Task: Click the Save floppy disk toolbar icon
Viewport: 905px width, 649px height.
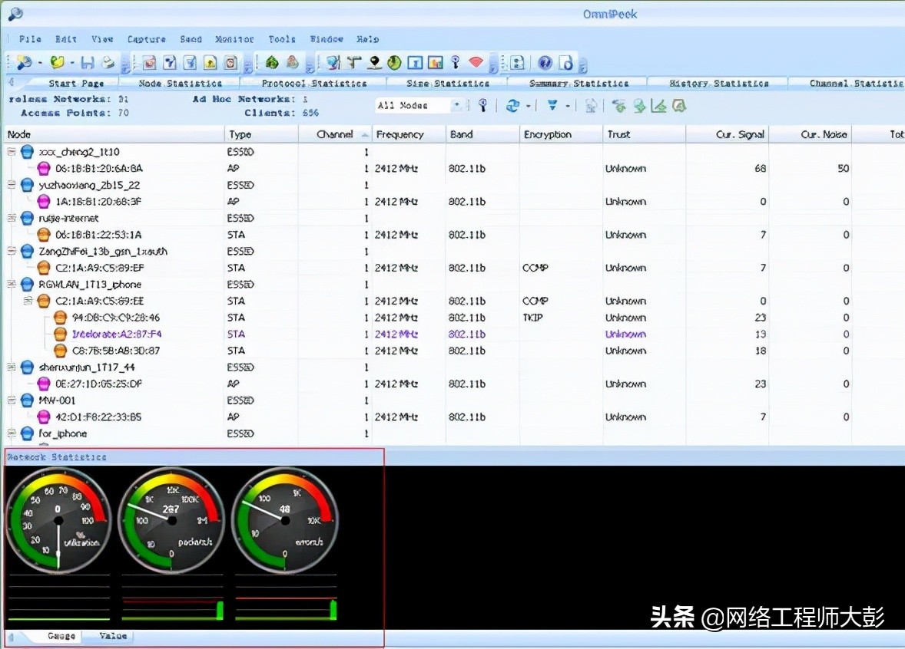Action: (x=88, y=62)
